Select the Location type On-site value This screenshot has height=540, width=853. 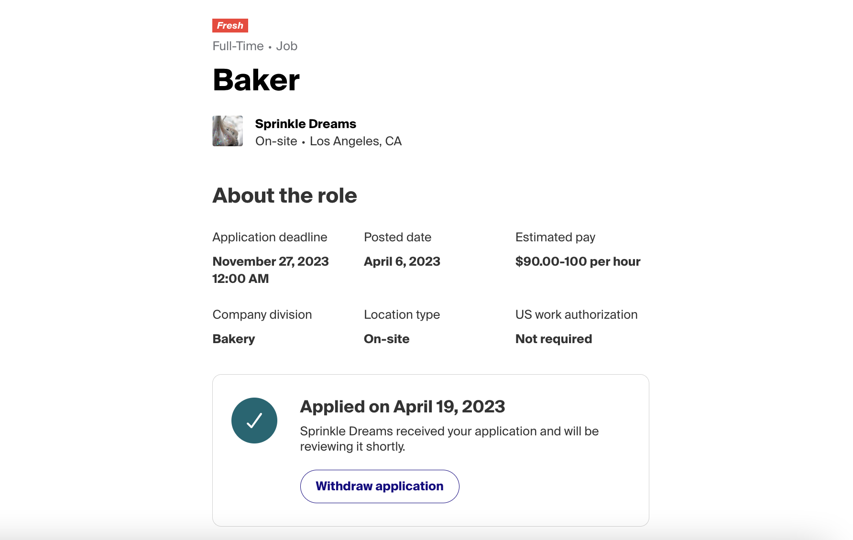tap(387, 339)
